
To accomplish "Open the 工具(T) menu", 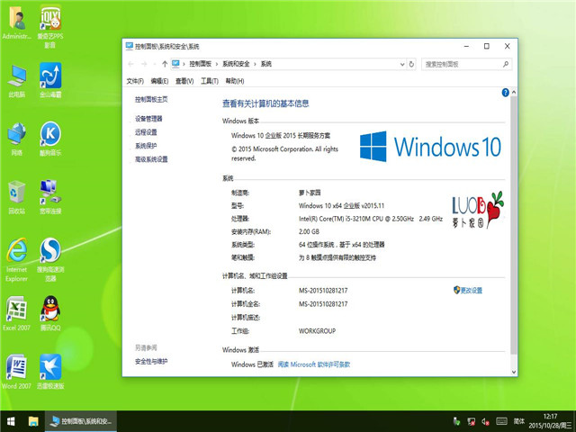I will pos(210,81).
